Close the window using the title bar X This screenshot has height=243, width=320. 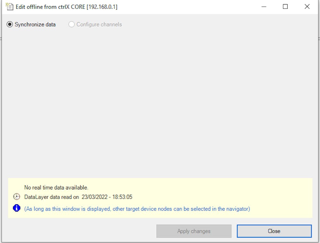point(307,7)
